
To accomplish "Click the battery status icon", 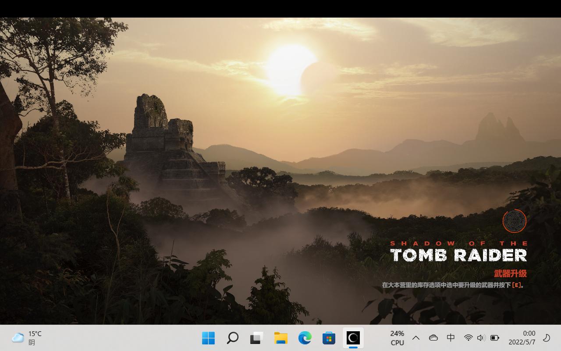I will (494, 338).
